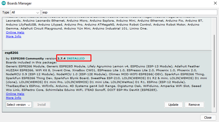The image size is (219, 122).
Task: Click the ESP8266 Community author name
Action: tap(27, 58)
